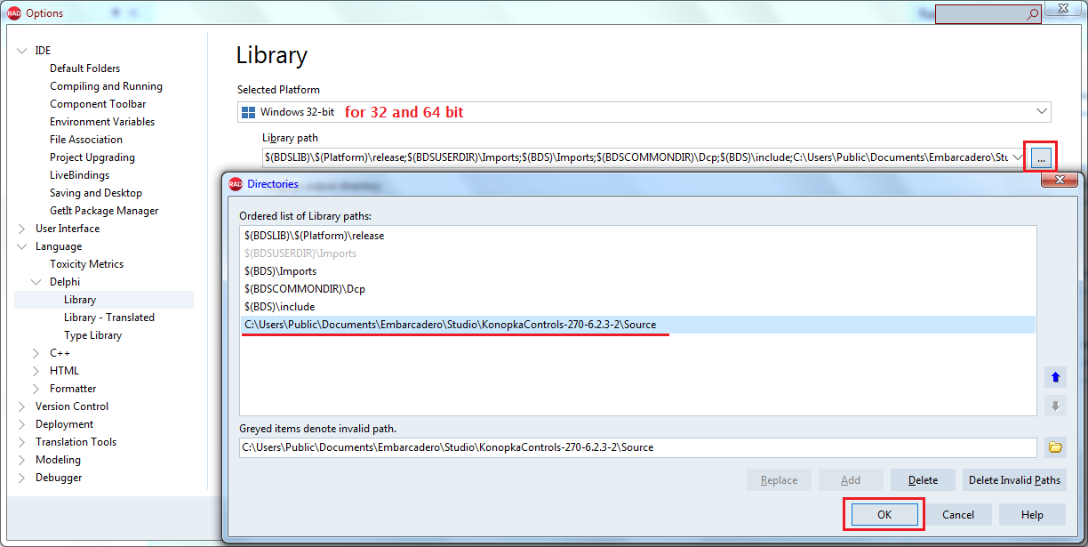
Task: Expand the User Interface tree node
Action: [x=22, y=229]
